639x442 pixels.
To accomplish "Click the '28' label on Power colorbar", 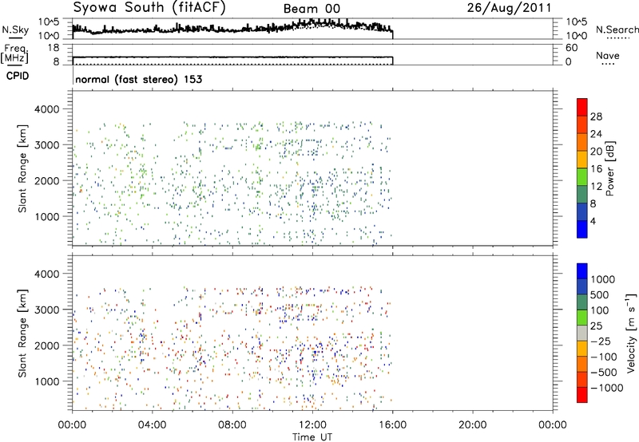I will pos(596,116).
